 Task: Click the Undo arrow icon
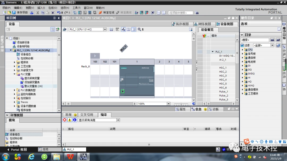point(58,13)
